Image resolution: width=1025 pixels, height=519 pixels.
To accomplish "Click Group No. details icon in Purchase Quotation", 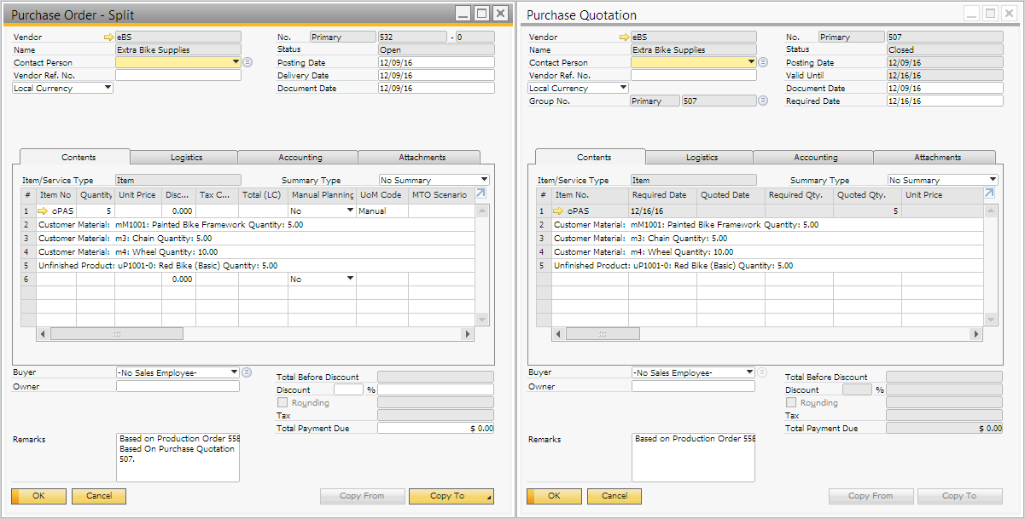I will (763, 101).
